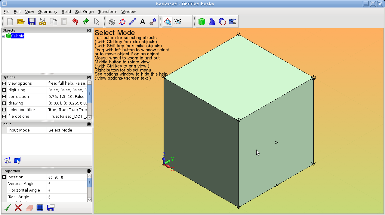Open the Window menu
This screenshot has height=215, width=385.
pos(128,11)
